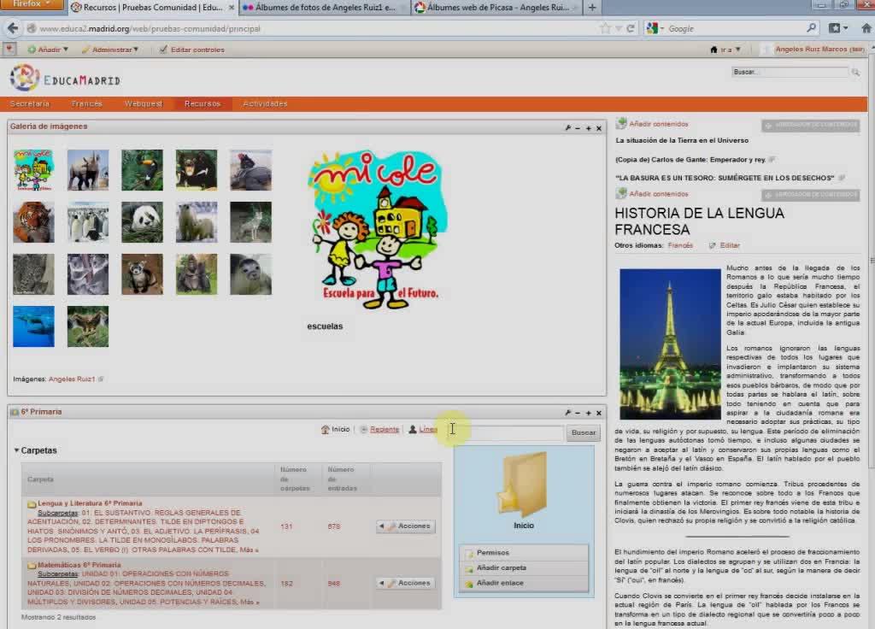Click the search magnifier beside Buscar field
Viewport: 875px width, 629px height.
854,73
